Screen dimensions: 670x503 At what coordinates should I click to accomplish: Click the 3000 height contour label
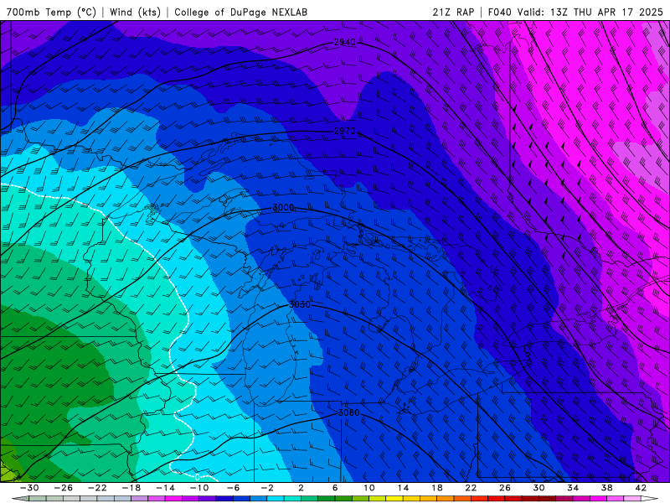tap(283, 207)
